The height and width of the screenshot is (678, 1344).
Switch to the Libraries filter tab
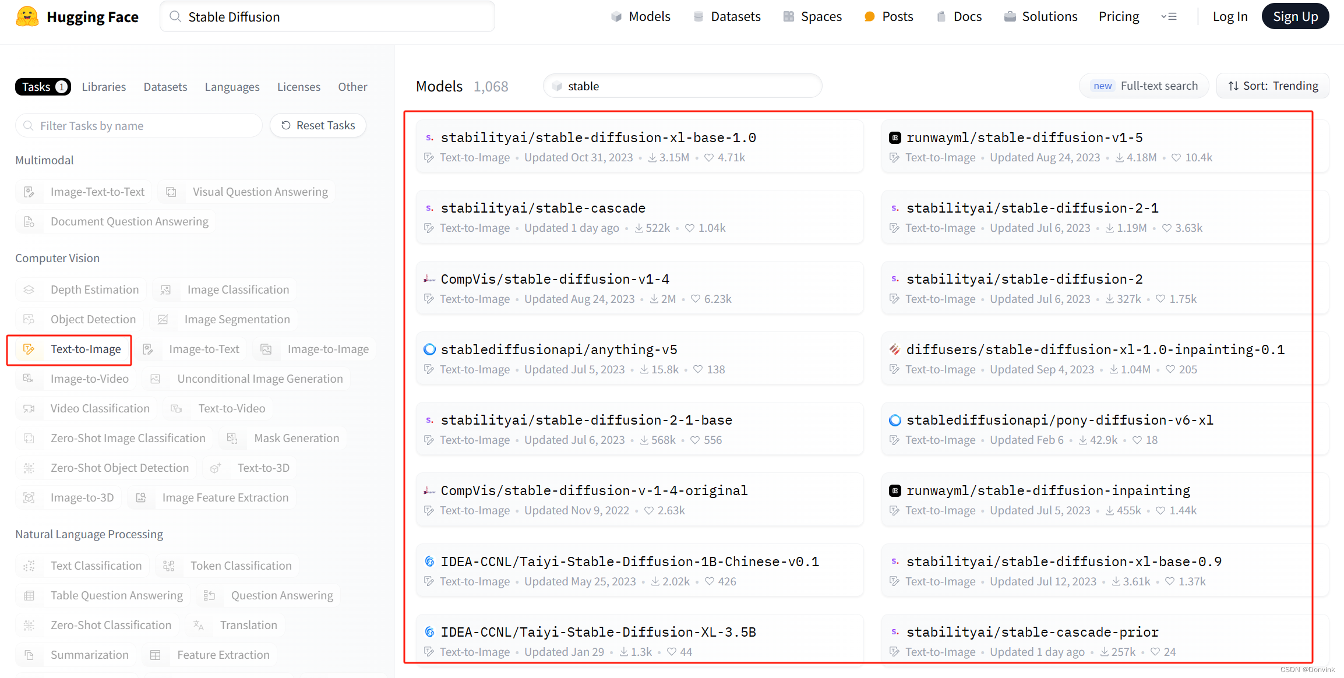[x=104, y=87]
